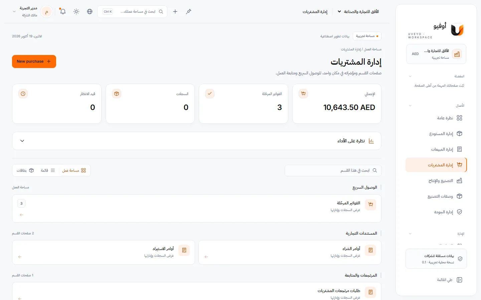This screenshot has width=481, height=300.
Task: Click the إدارة المشتريات top bar title
Action: (315, 12)
